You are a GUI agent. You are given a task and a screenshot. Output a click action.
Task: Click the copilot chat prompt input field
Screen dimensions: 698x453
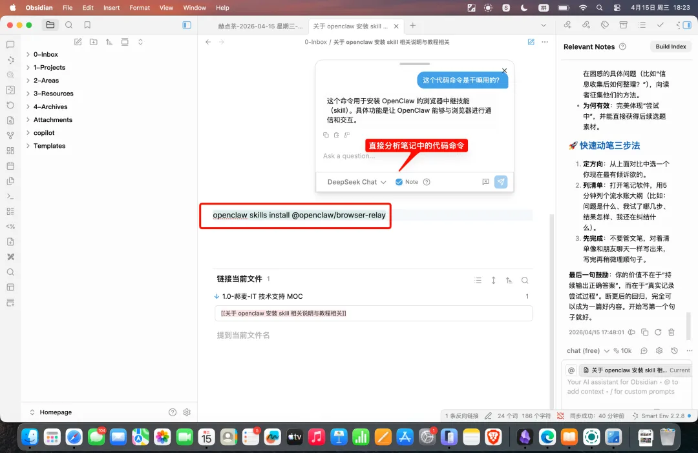coord(627,387)
